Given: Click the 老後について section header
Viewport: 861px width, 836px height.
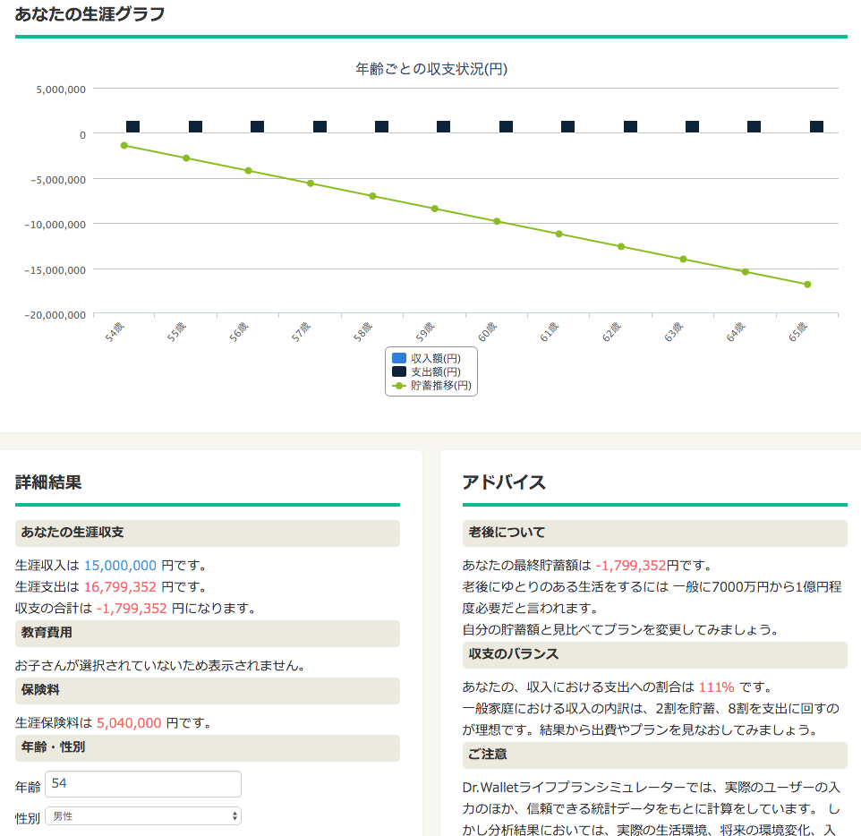Looking at the screenshot, I should pos(655,533).
